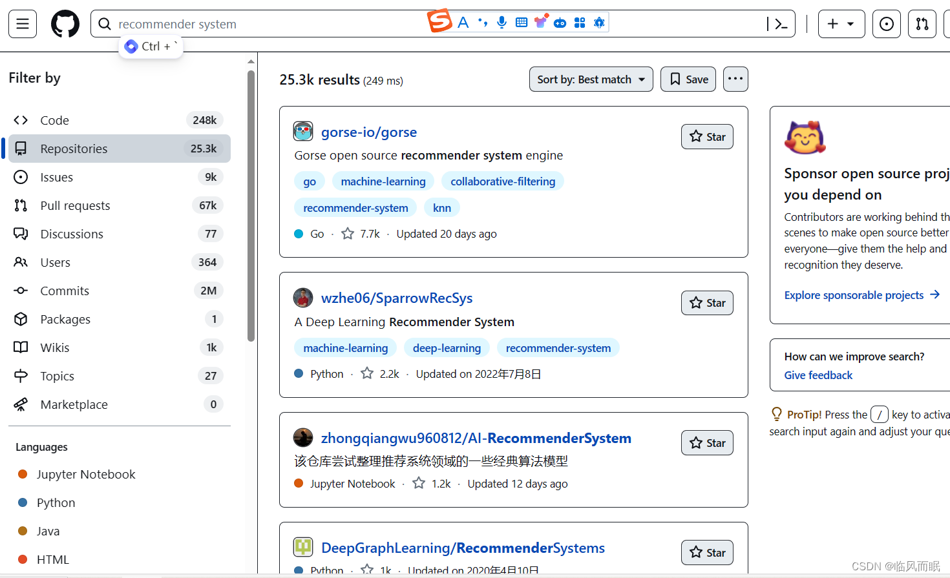Open DeepGraphLearning/RecommenderSystems repository

coord(463,548)
